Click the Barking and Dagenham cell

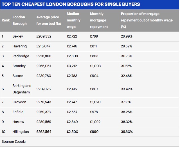[22, 89]
